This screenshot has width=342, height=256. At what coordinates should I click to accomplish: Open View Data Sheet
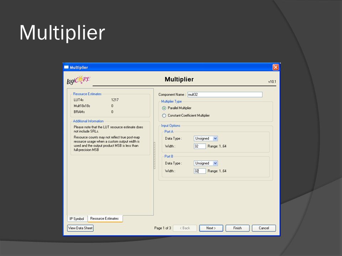coord(80,228)
